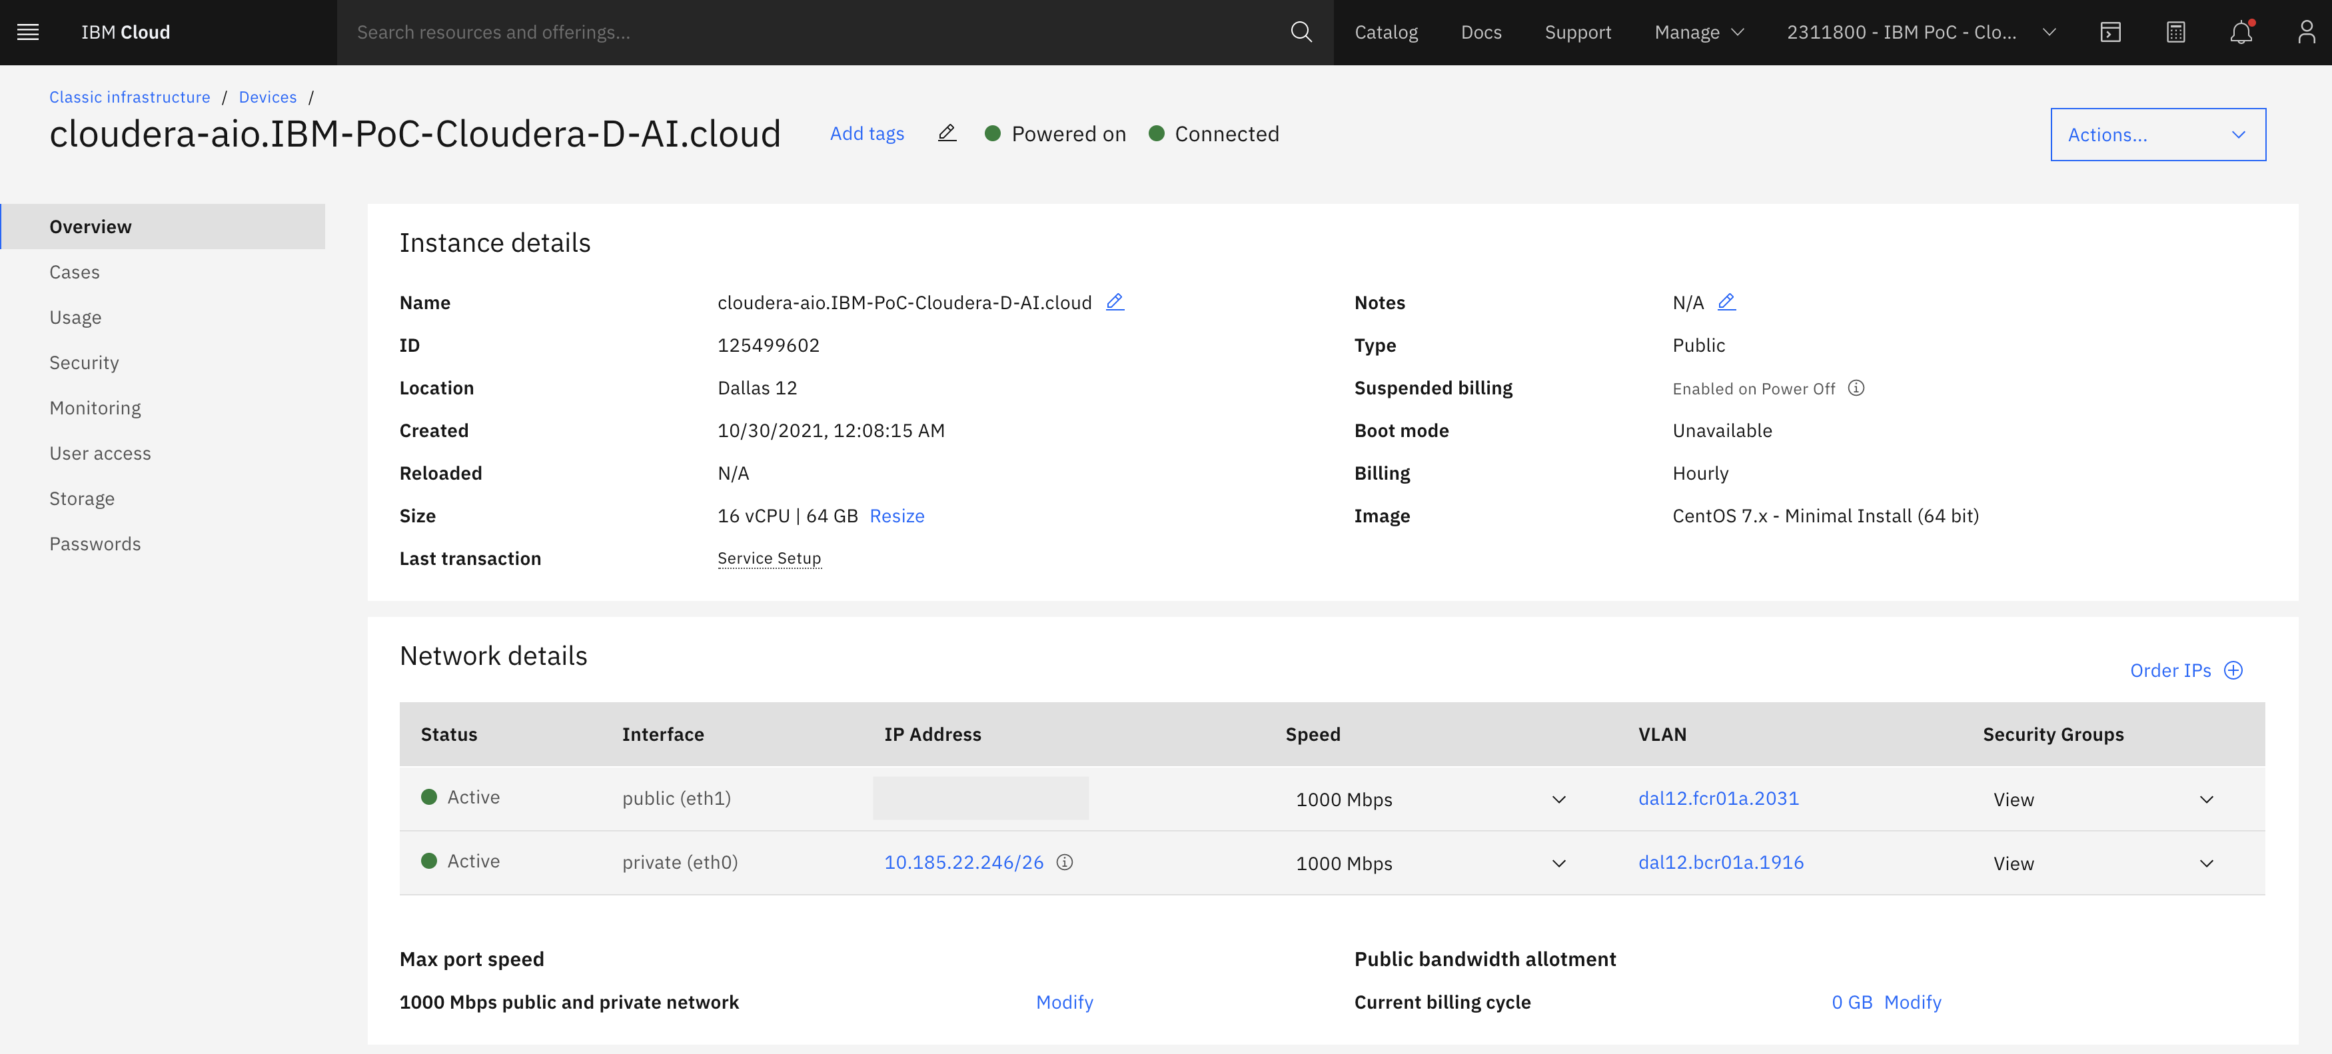The width and height of the screenshot is (2332, 1054).
Task: Open the user profile avatar icon
Action: point(2306,33)
